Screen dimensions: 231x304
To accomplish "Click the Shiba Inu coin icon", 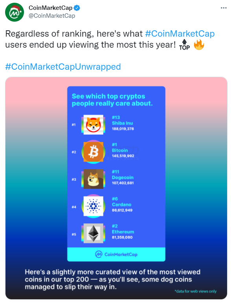I will tap(93, 125).
